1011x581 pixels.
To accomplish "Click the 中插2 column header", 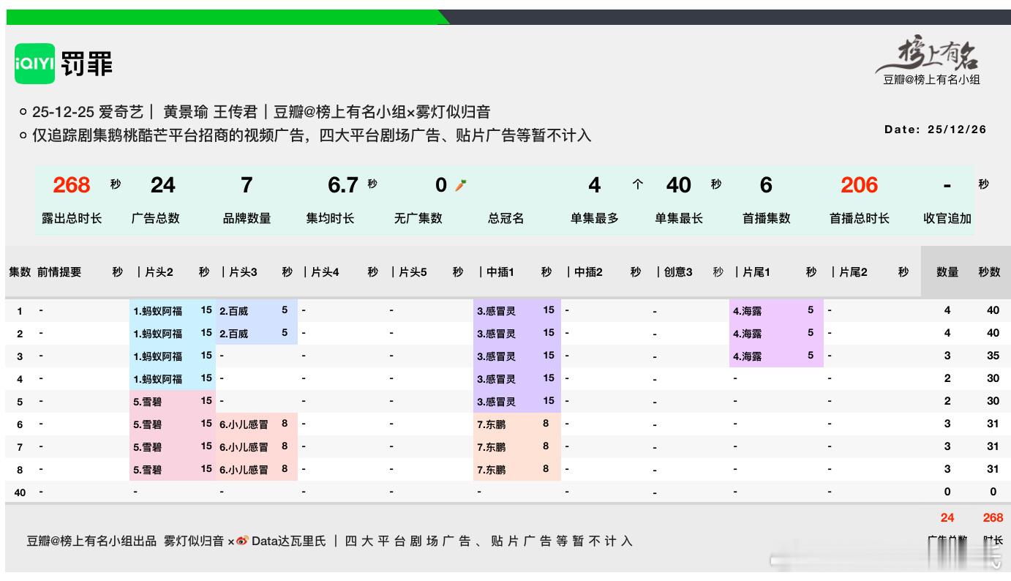I will click(x=589, y=272).
